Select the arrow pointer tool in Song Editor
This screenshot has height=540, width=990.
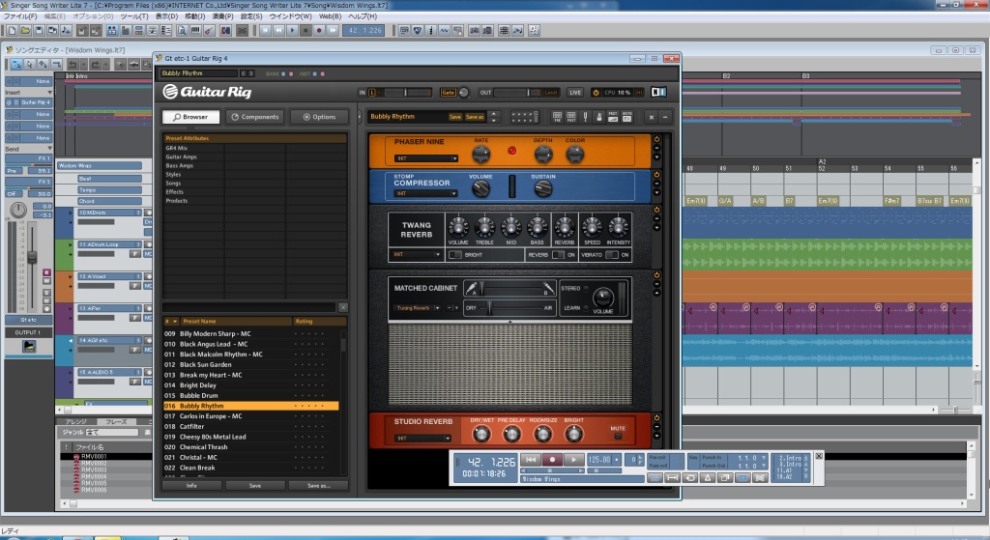tap(30, 65)
